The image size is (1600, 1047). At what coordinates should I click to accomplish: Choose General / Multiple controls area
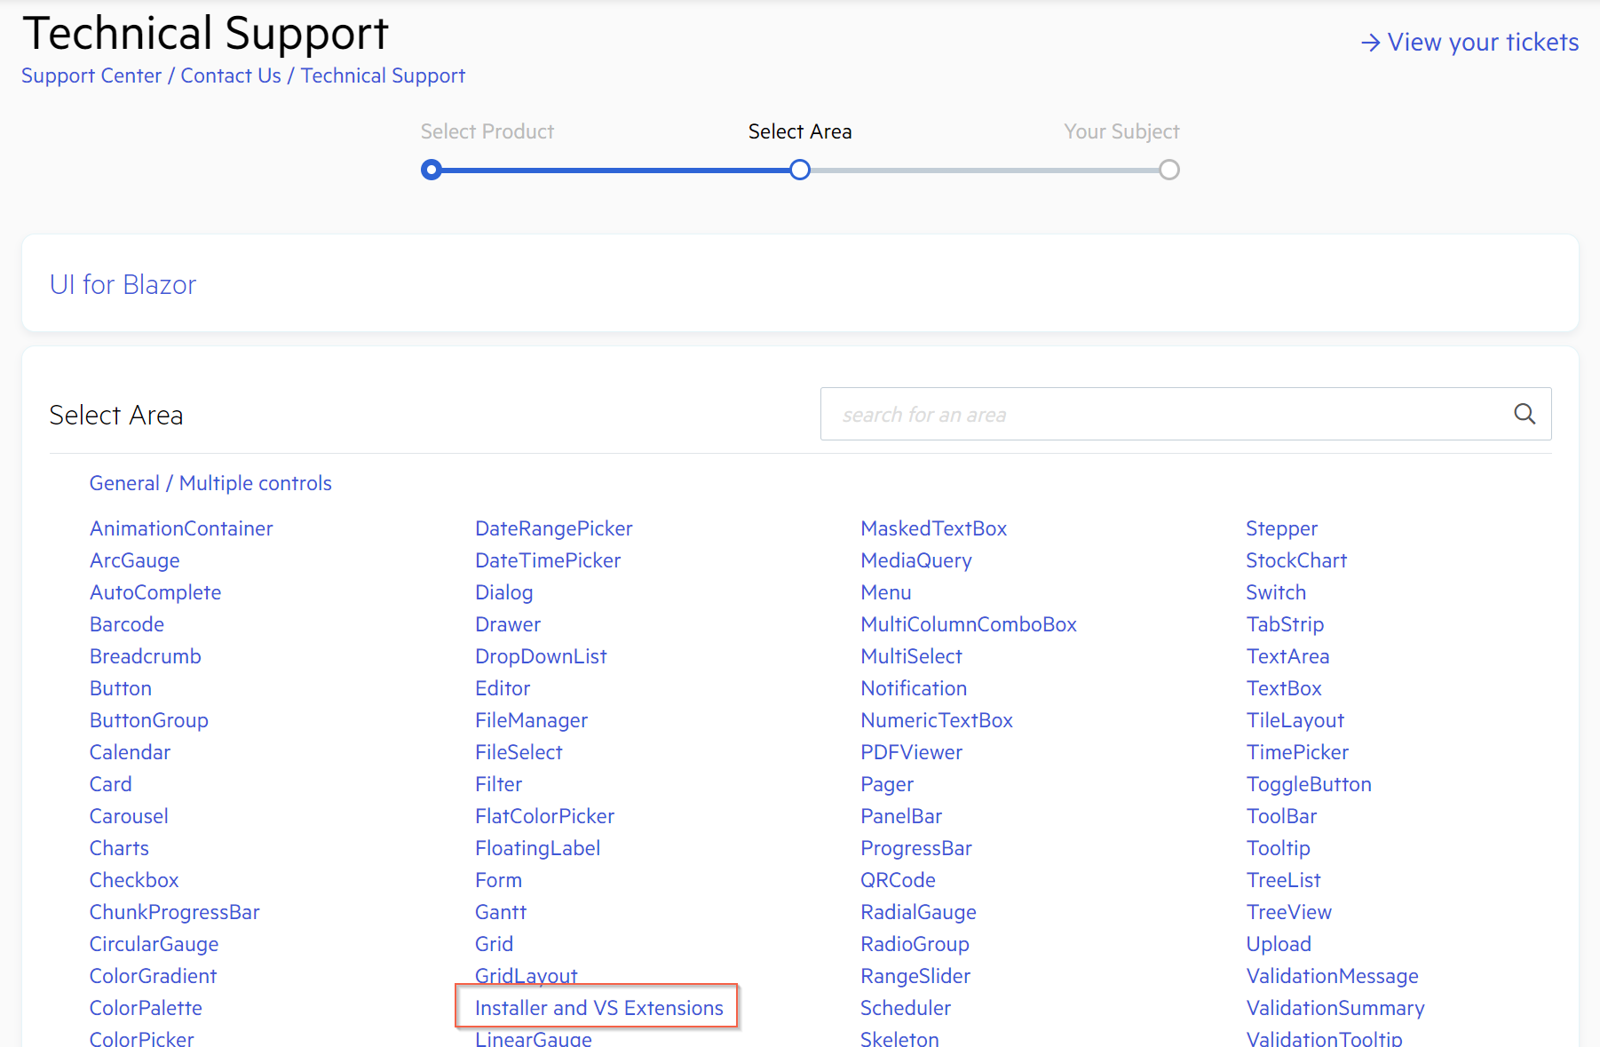pos(210,483)
